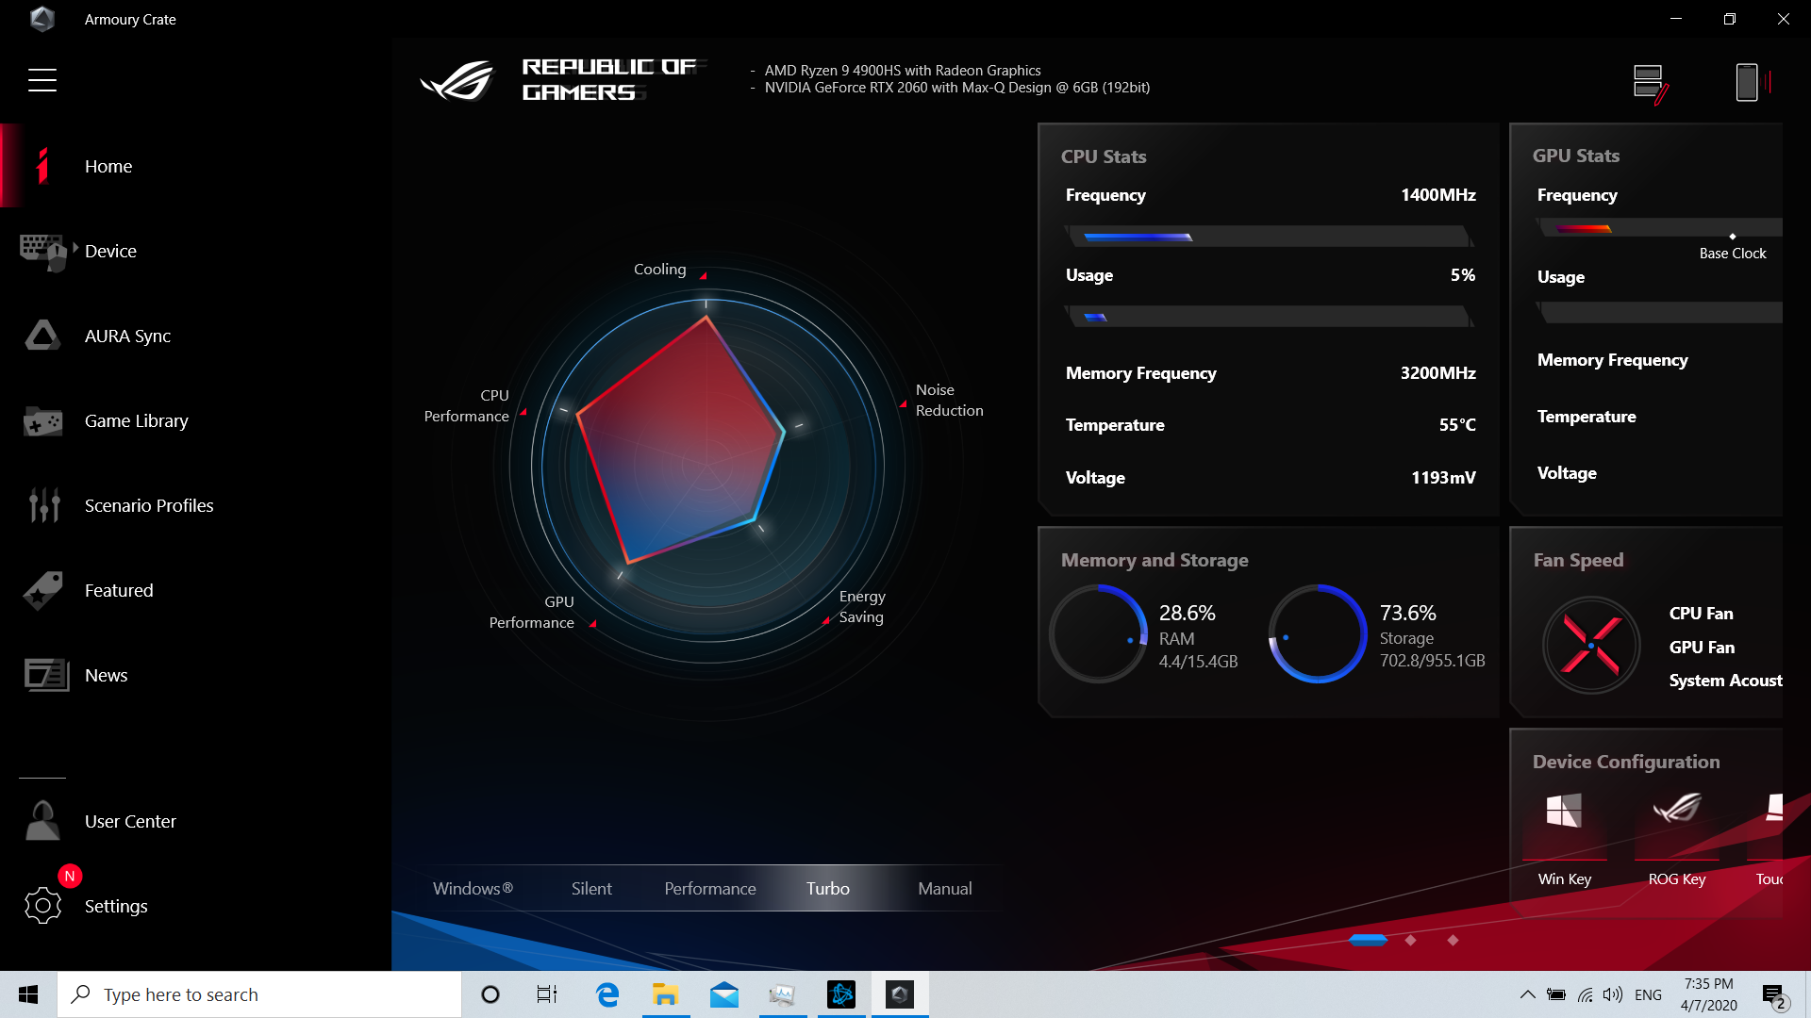Click the User Center avatar icon

pos(42,821)
